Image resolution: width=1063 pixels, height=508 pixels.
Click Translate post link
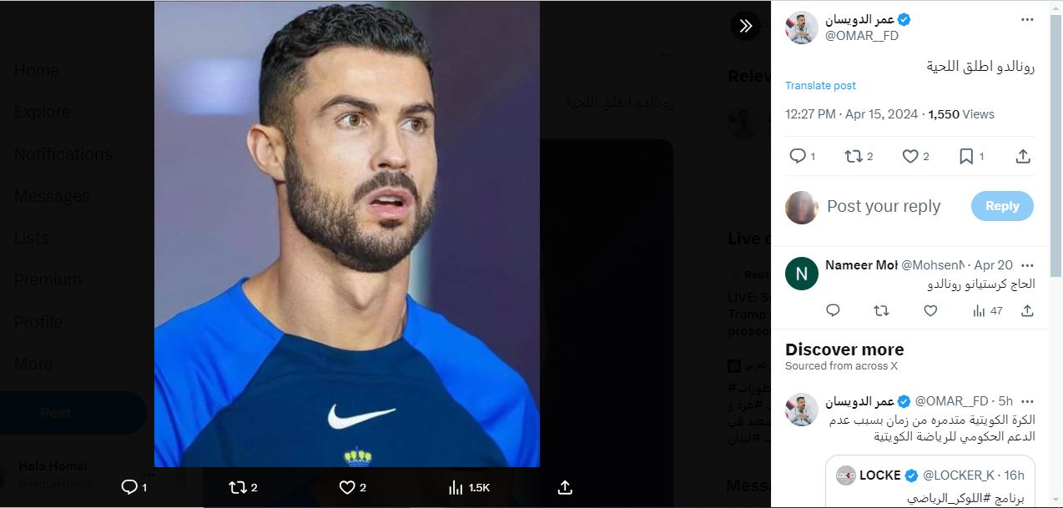(820, 86)
